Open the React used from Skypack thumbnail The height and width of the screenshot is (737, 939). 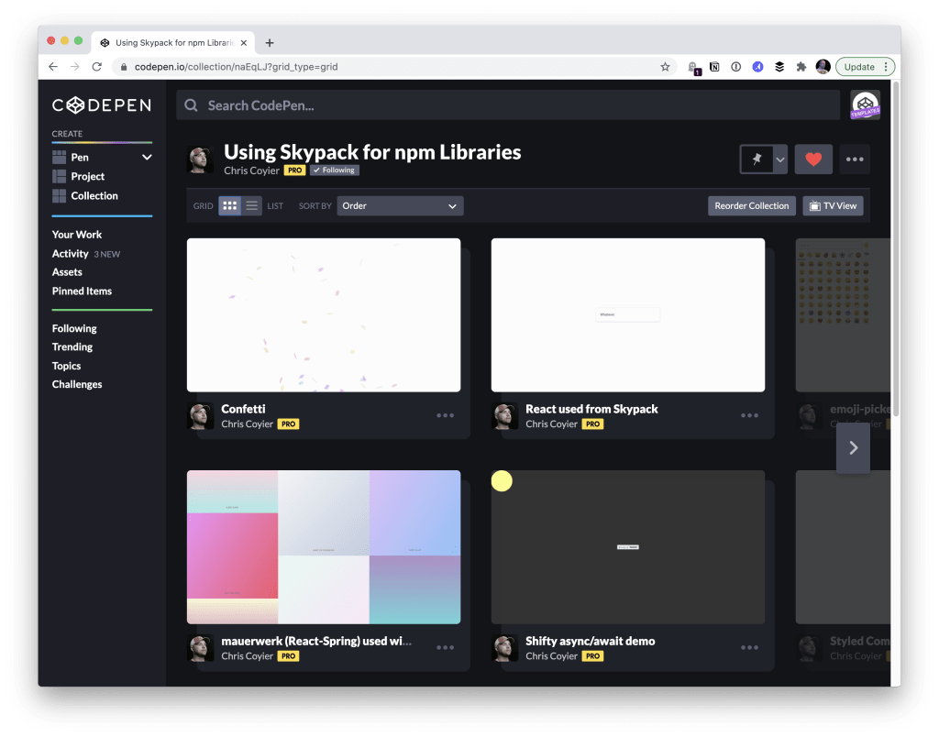tap(627, 315)
